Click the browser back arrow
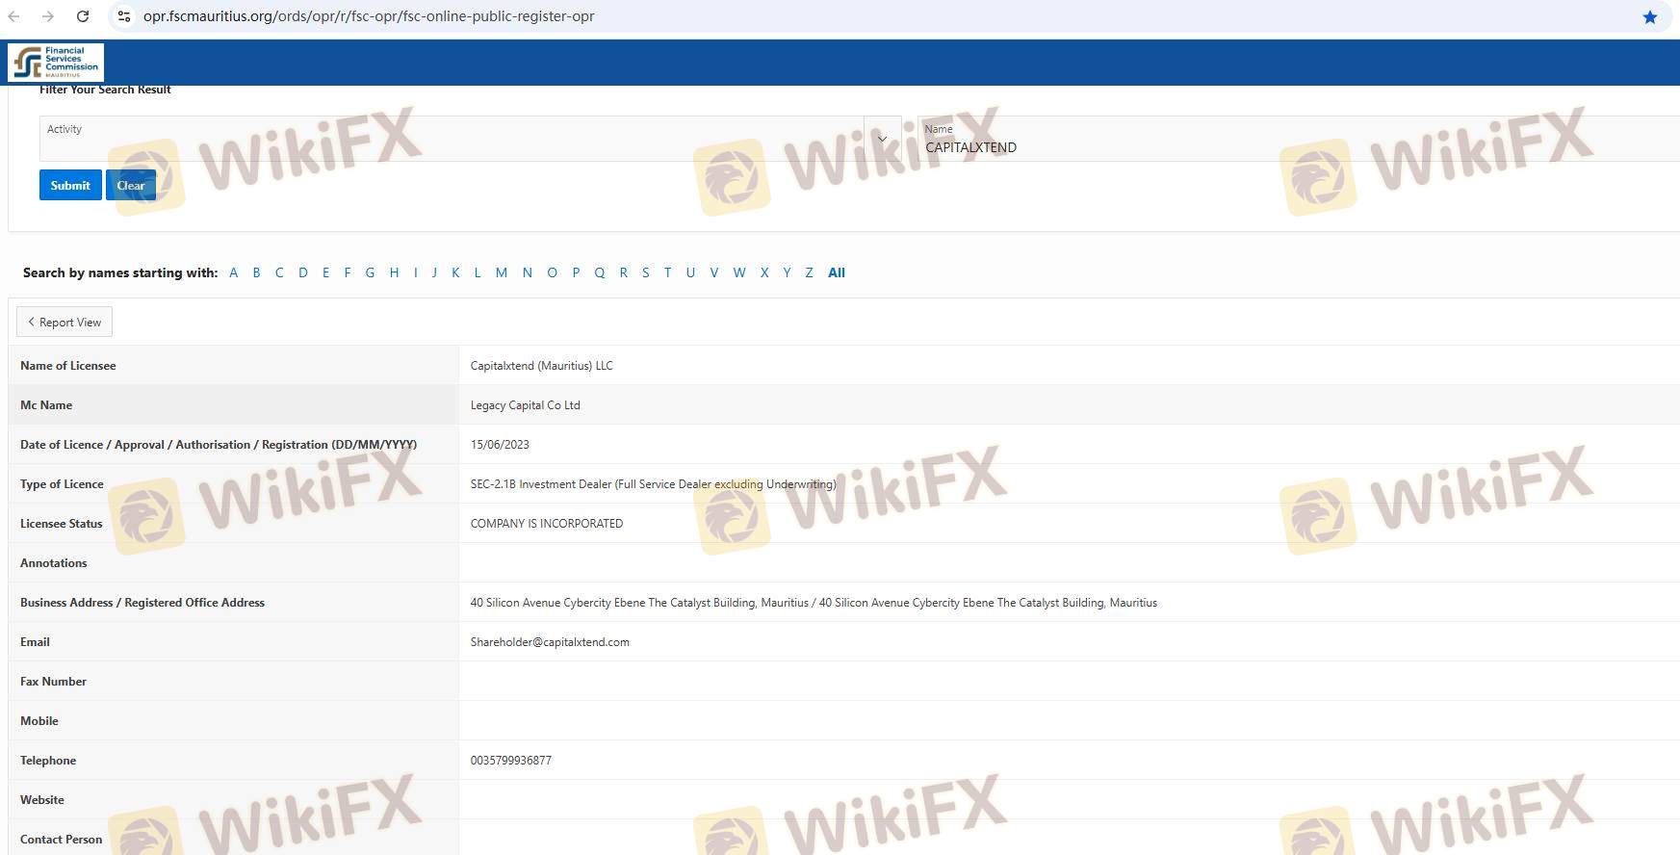The image size is (1680, 855). coord(14,16)
